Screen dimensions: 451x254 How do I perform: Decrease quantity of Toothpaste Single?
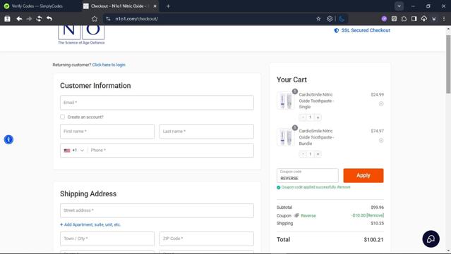coord(303,118)
